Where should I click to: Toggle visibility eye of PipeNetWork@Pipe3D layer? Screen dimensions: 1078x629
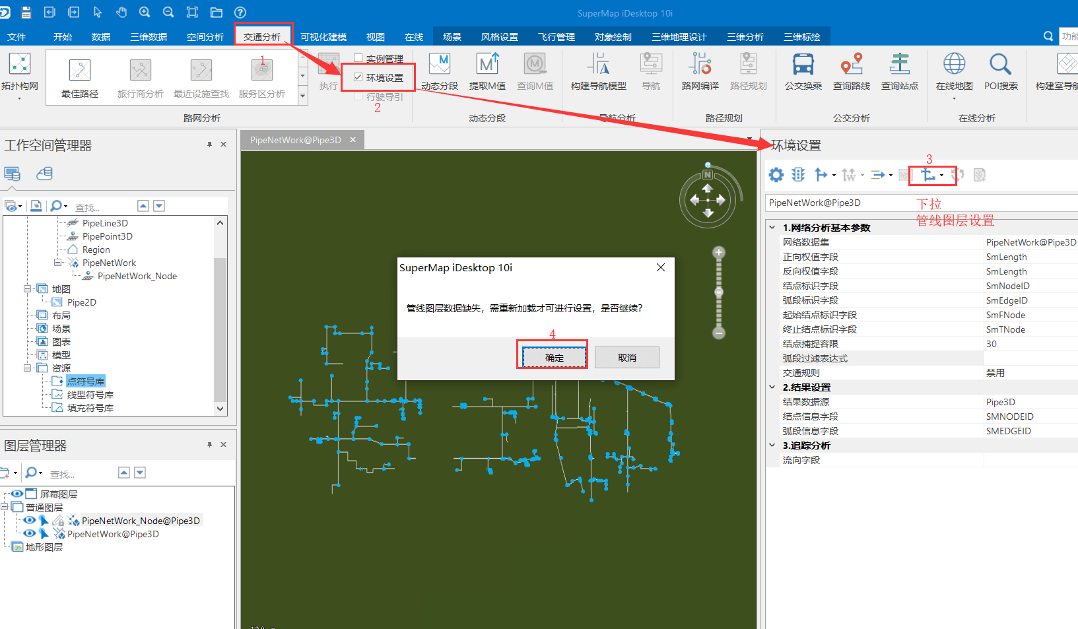tap(30, 533)
